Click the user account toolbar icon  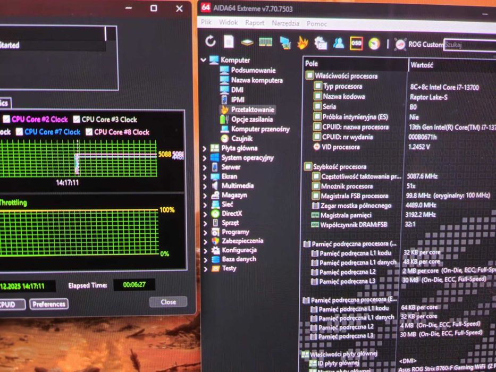339,43
